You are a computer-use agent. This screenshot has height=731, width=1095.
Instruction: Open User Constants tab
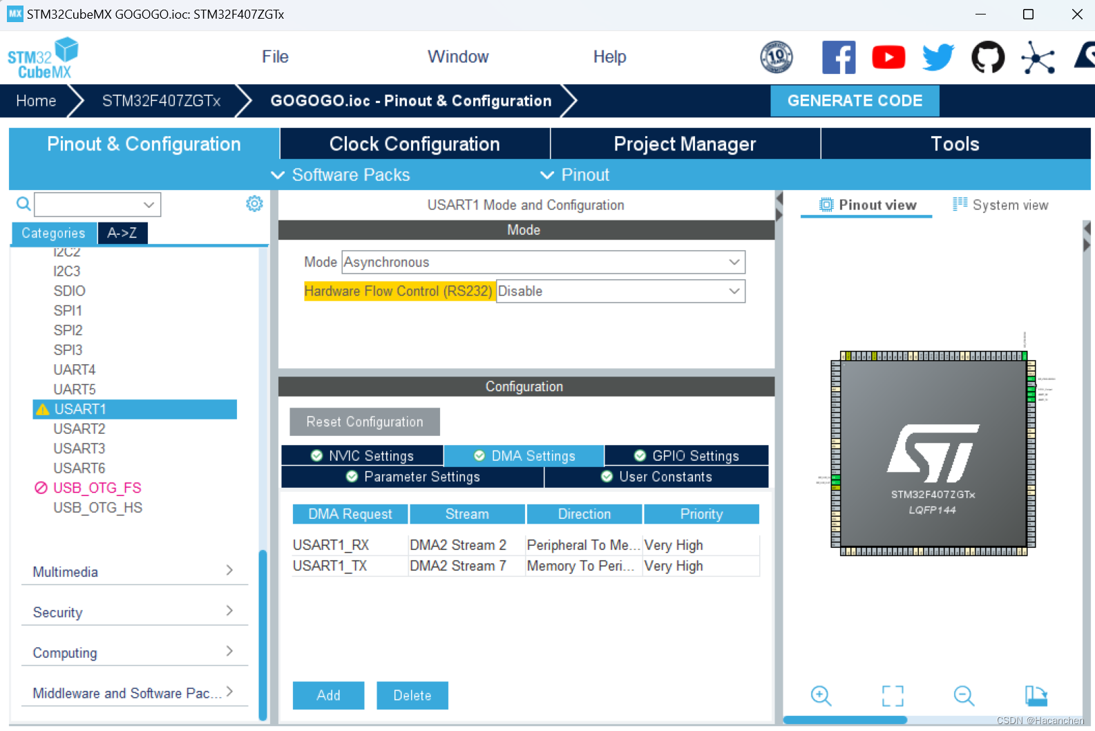[656, 477]
